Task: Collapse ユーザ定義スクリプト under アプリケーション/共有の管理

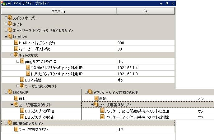Action: 92,104
